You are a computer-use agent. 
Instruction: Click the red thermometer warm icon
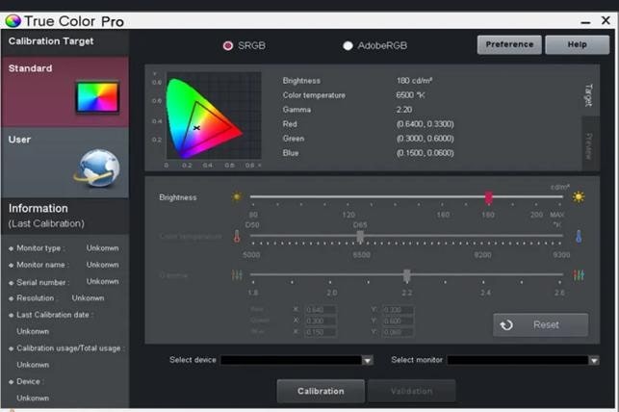pyautogui.click(x=237, y=237)
